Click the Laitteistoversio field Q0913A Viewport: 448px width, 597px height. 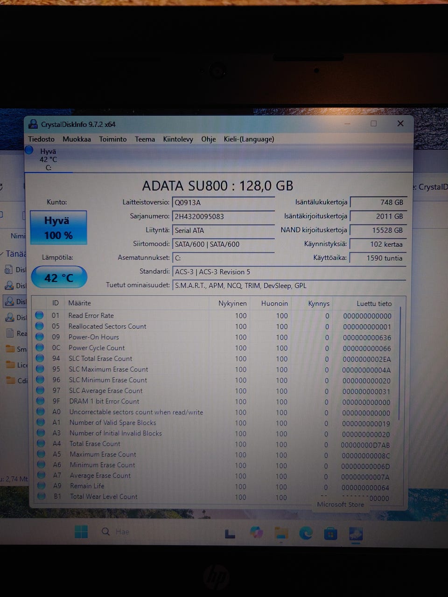pyautogui.click(x=223, y=202)
